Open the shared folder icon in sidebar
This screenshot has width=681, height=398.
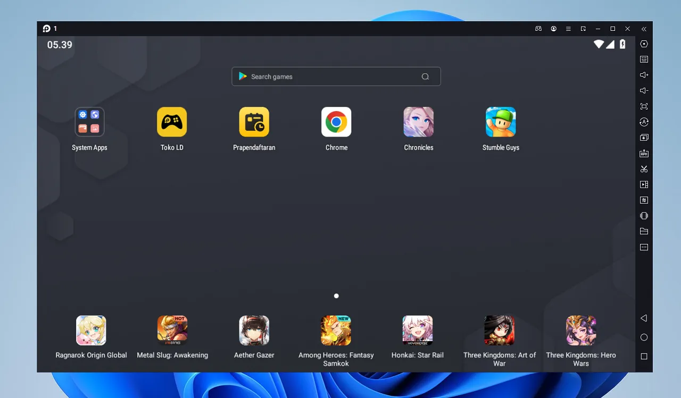click(644, 232)
